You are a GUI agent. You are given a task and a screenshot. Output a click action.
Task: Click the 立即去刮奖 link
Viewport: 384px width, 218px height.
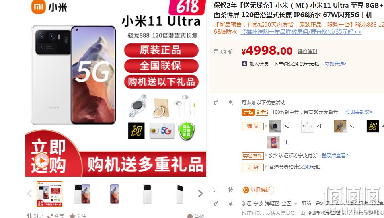coord(359,112)
